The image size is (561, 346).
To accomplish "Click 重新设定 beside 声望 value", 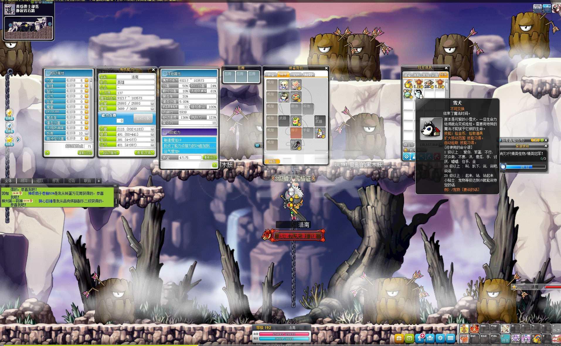I will pos(210,157).
